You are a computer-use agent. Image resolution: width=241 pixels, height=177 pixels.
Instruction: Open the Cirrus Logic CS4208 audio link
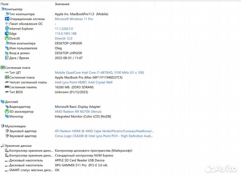tap(104, 136)
